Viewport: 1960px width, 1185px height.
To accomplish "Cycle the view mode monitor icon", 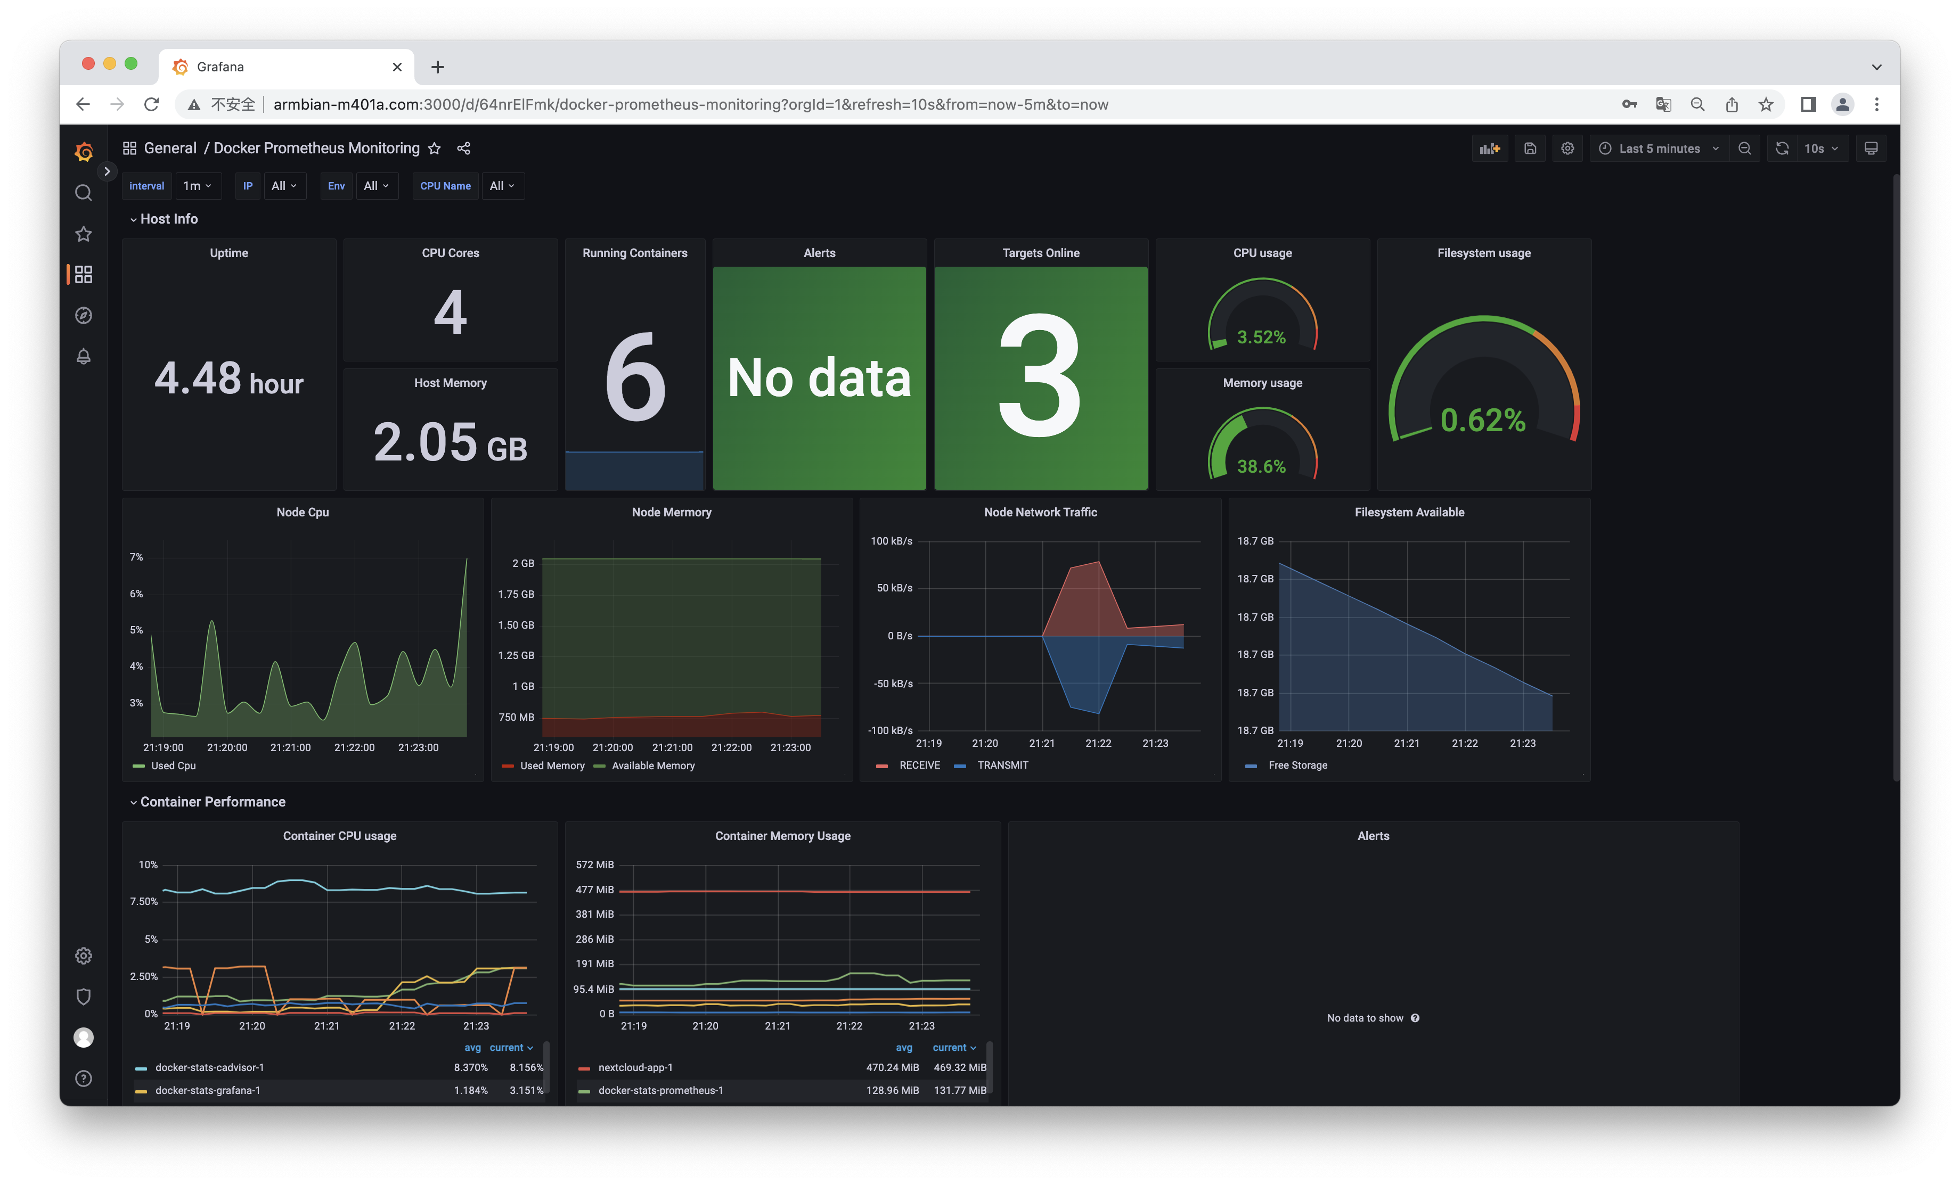I will tap(1871, 149).
